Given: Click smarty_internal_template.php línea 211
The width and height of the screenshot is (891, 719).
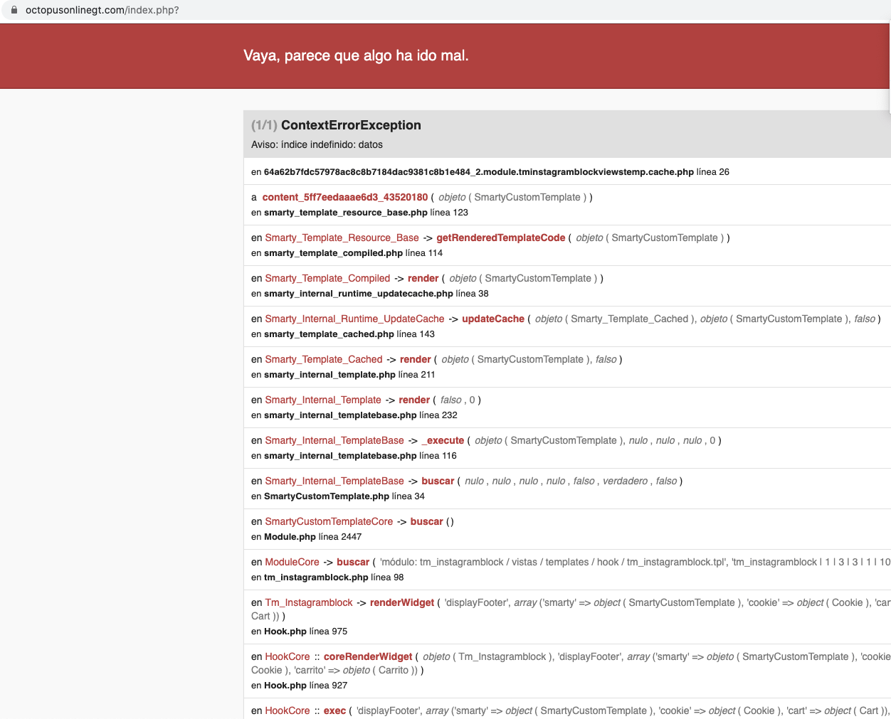Looking at the screenshot, I should point(343,374).
